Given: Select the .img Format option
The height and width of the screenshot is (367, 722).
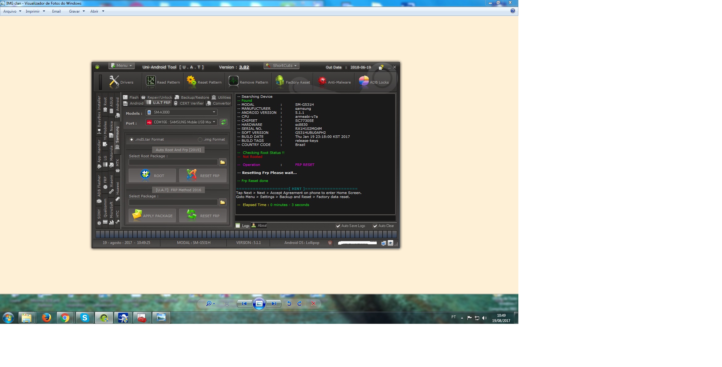Looking at the screenshot, I should click(x=212, y=139).
